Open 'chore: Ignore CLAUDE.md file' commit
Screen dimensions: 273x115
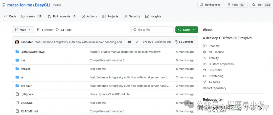point(109,94)
